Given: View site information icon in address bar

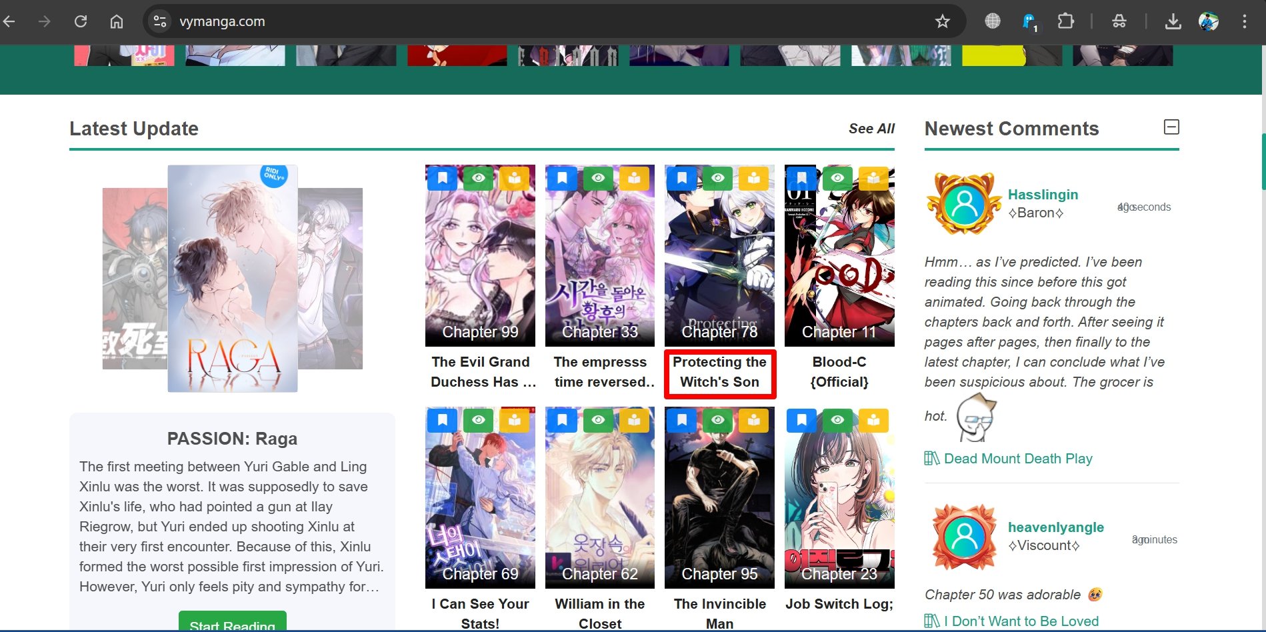Looking at the screenshot, I should (x=160, y=21).
